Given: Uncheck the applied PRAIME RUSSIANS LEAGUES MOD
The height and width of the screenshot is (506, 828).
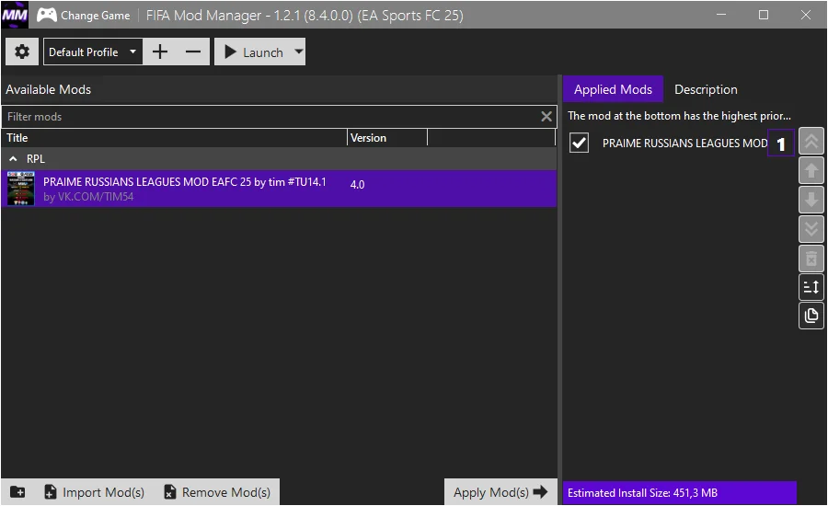Looking at the screenshot, I should tap(580, 144).
